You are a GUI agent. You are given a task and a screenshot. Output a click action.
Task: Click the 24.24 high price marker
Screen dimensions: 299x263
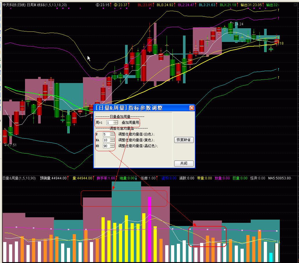click(239, 24)
